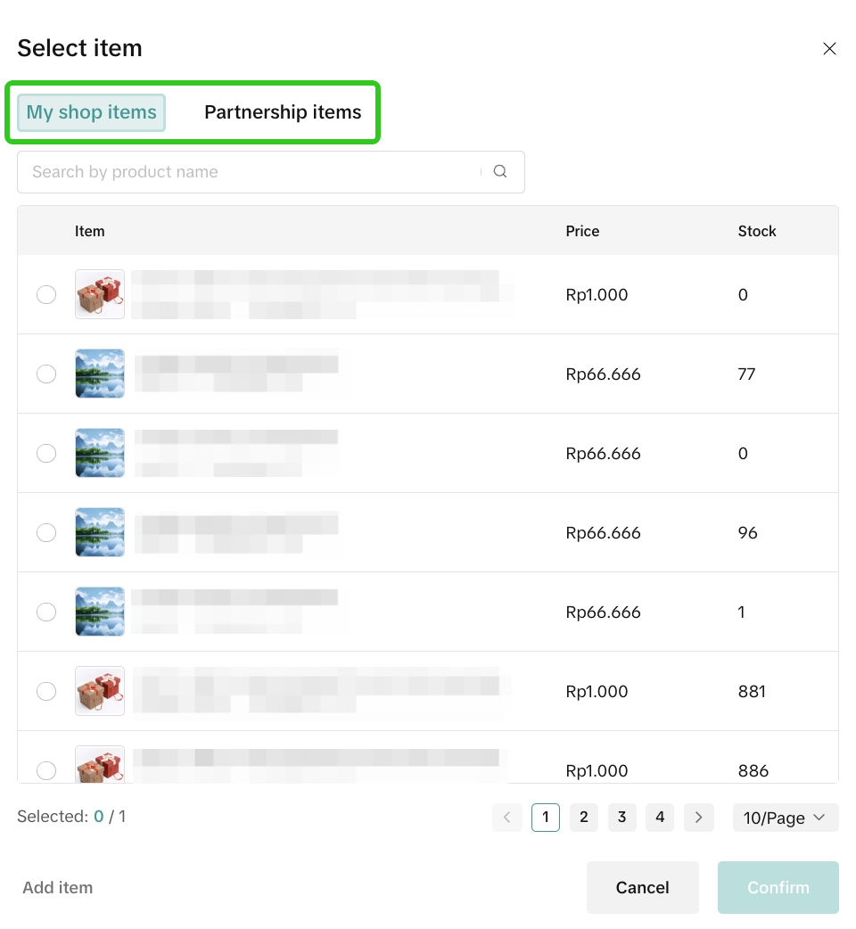The width and height of the screenshot is (856, 929).
Task: Close the Select item dialog
Action: tap(829, 49)
